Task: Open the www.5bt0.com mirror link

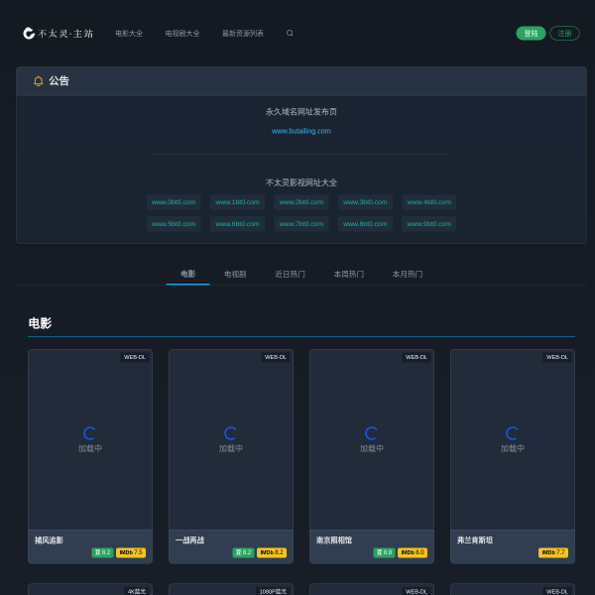Action: [174, 223]
